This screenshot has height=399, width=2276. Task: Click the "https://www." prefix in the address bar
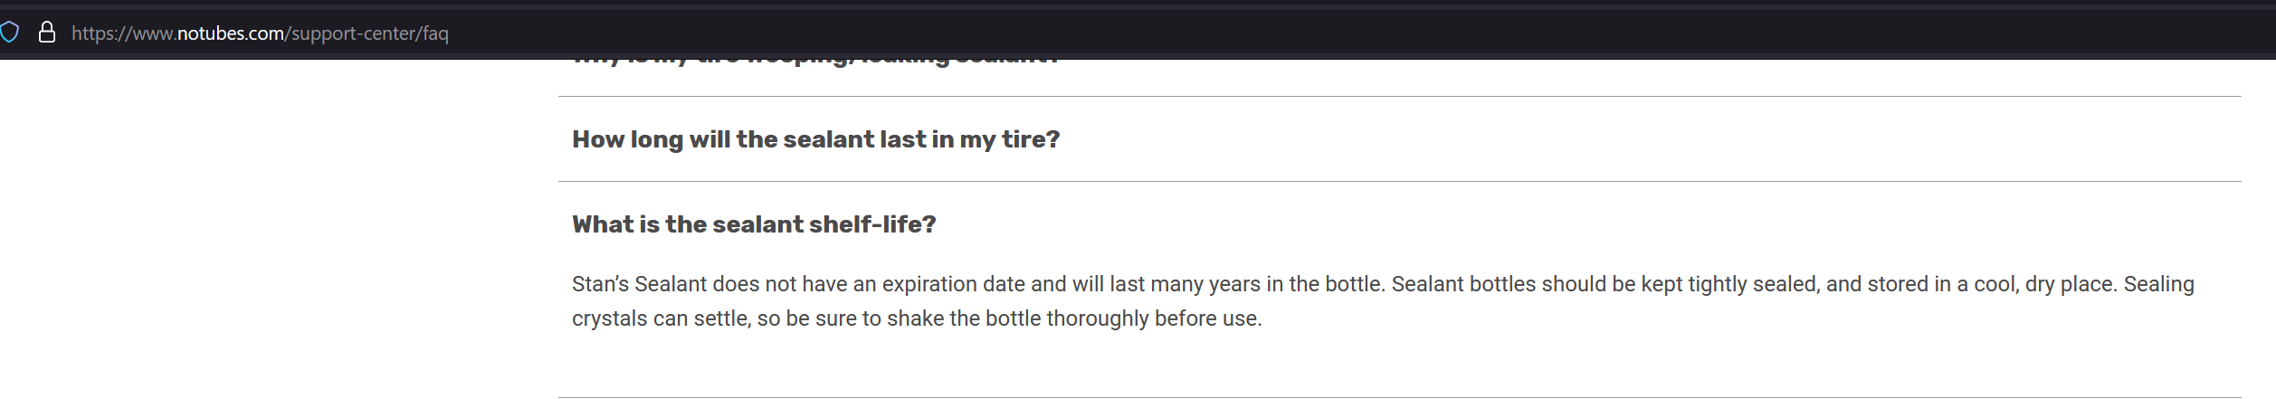click(x=123, y=33)
